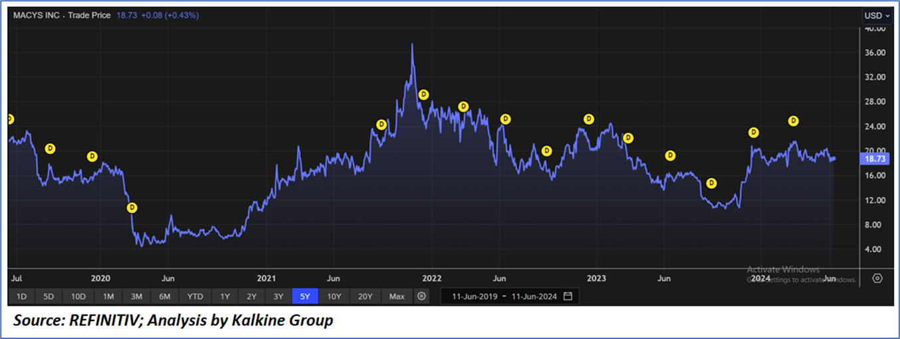Select the March 2022 dividend marker
Viewport: 900px width, 339px height.
point(463,106)
